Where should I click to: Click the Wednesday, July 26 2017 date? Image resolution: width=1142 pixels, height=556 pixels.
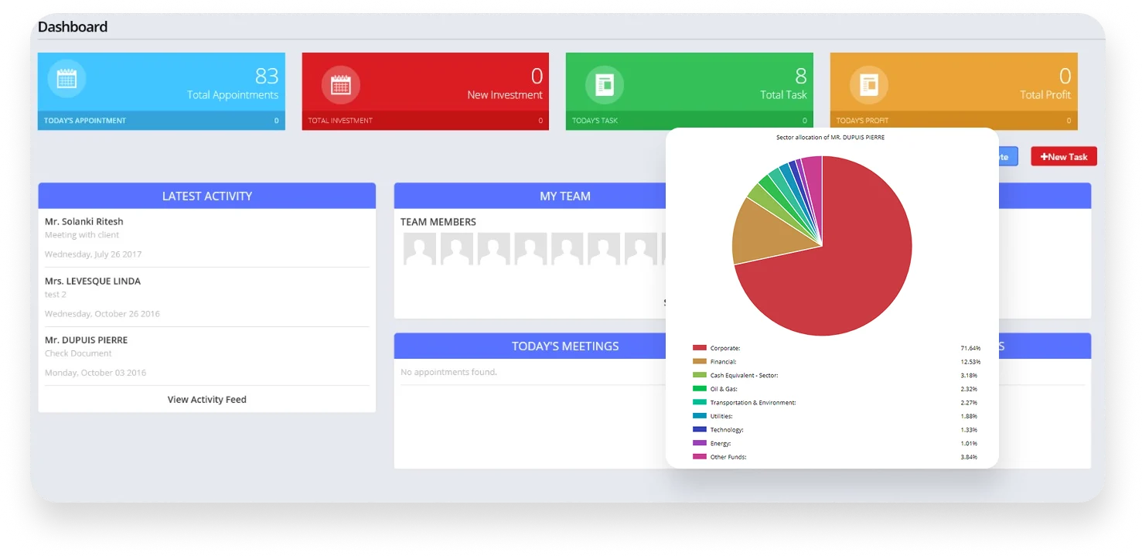(x=94, y=254)
